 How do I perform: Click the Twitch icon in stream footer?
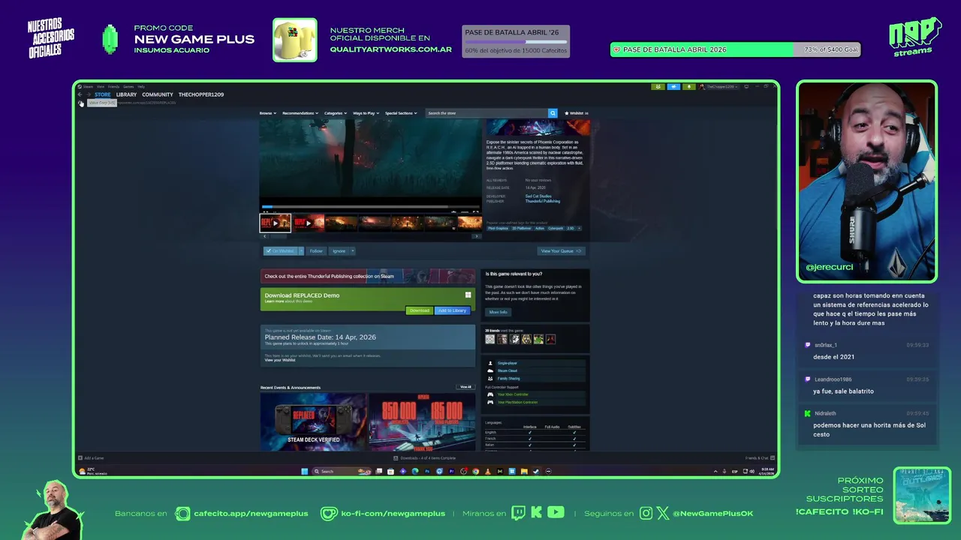tap(518, 513)
